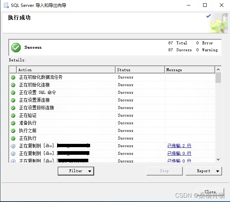230x202 pixels.
Task: Click the 0 Warning summary text
Action: pos(207,50)
